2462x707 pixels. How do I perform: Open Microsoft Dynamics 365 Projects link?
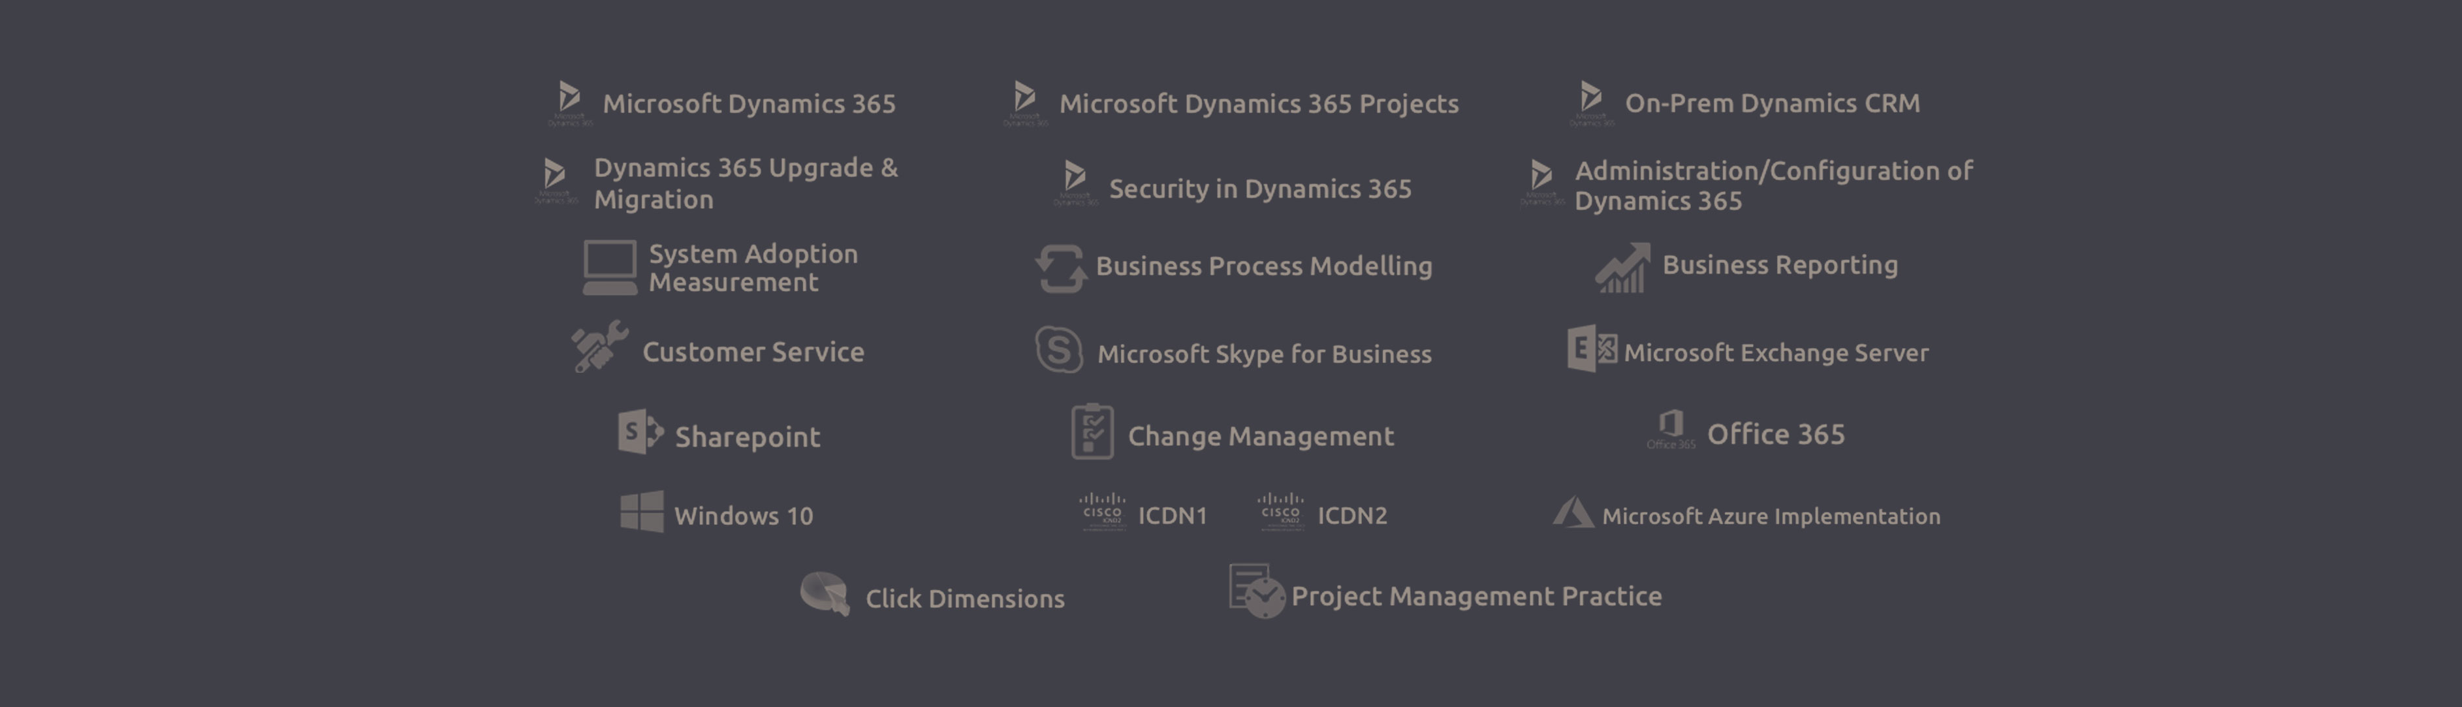pyautogui.click(x=1259, y=103)
